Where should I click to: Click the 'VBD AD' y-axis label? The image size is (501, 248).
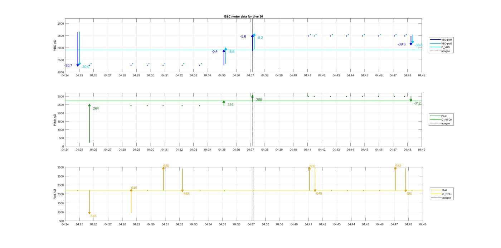55,45
